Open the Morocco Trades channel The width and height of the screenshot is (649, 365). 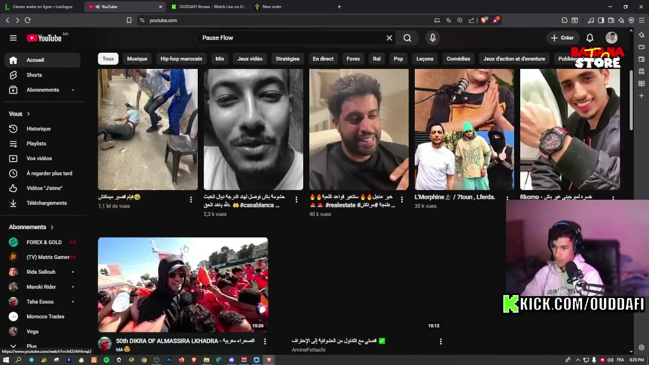tap(43, 316)
